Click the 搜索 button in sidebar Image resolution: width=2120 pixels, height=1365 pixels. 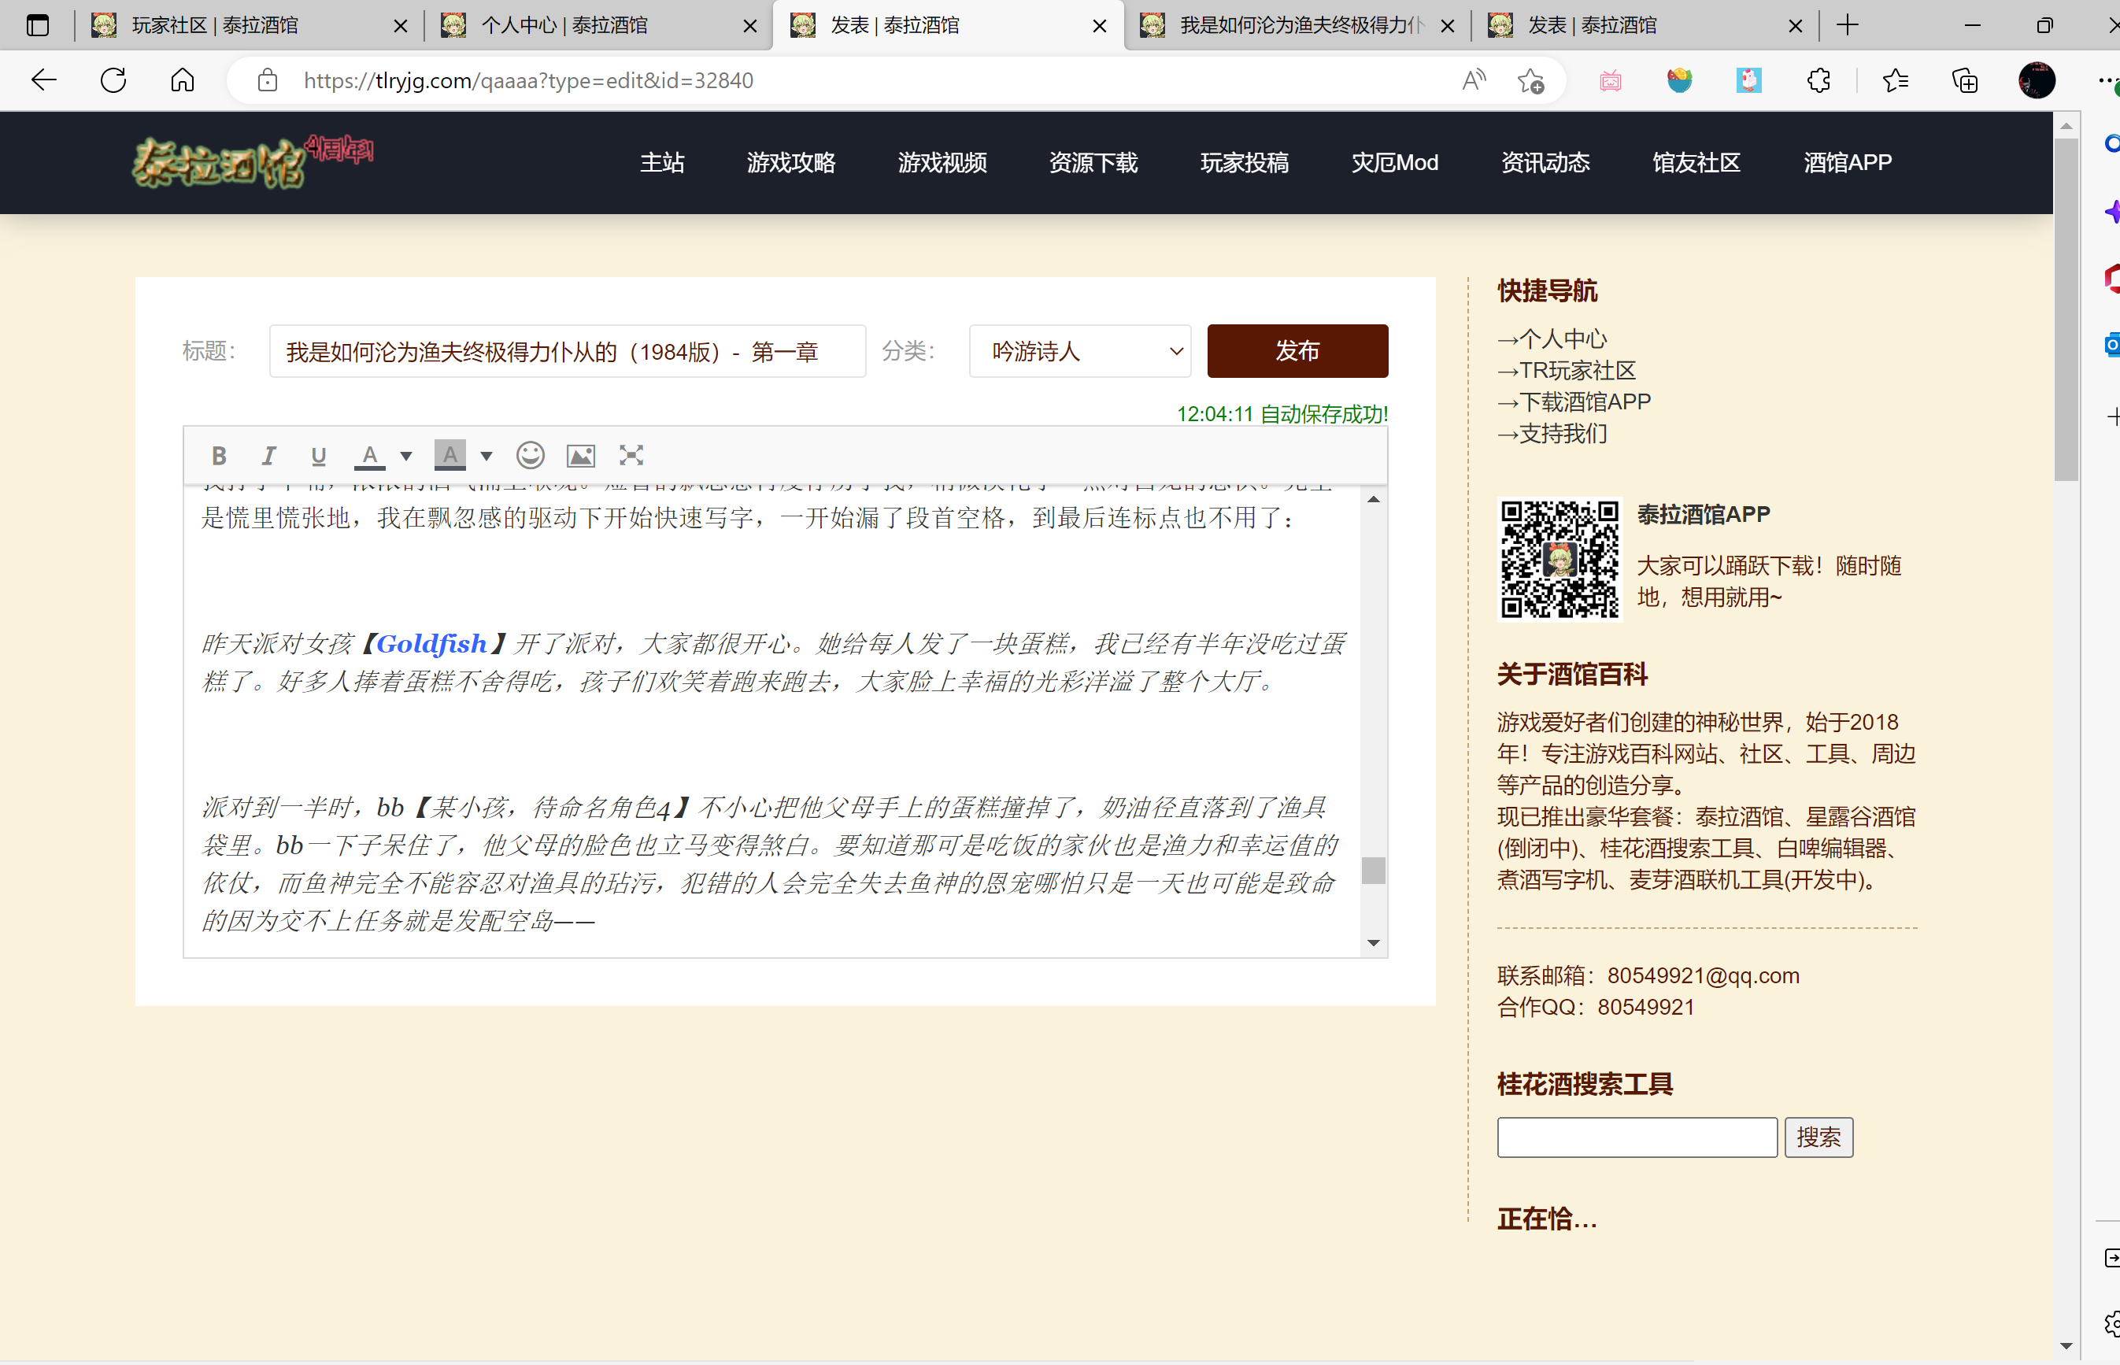[1818, 1137]
